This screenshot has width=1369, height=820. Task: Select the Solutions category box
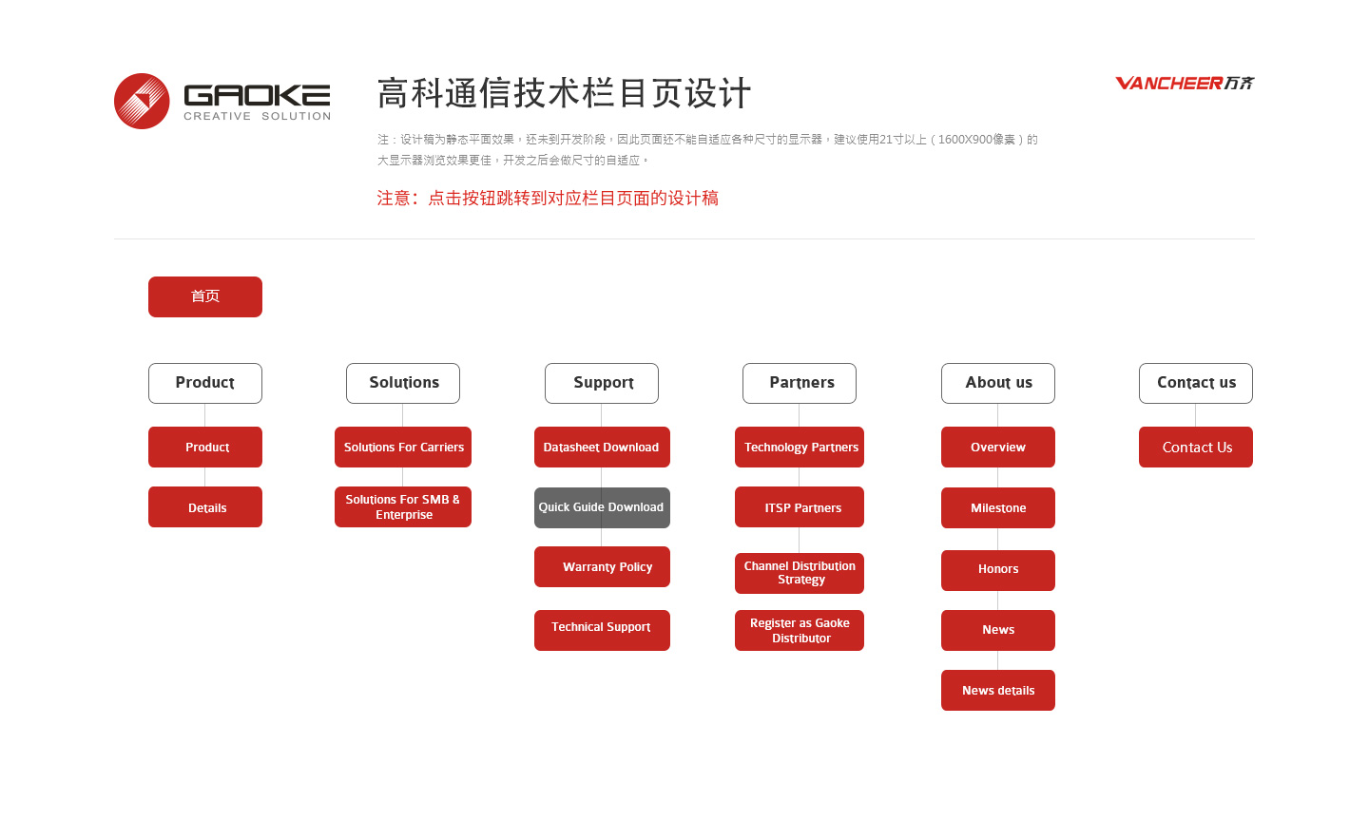tap(403, 383)
